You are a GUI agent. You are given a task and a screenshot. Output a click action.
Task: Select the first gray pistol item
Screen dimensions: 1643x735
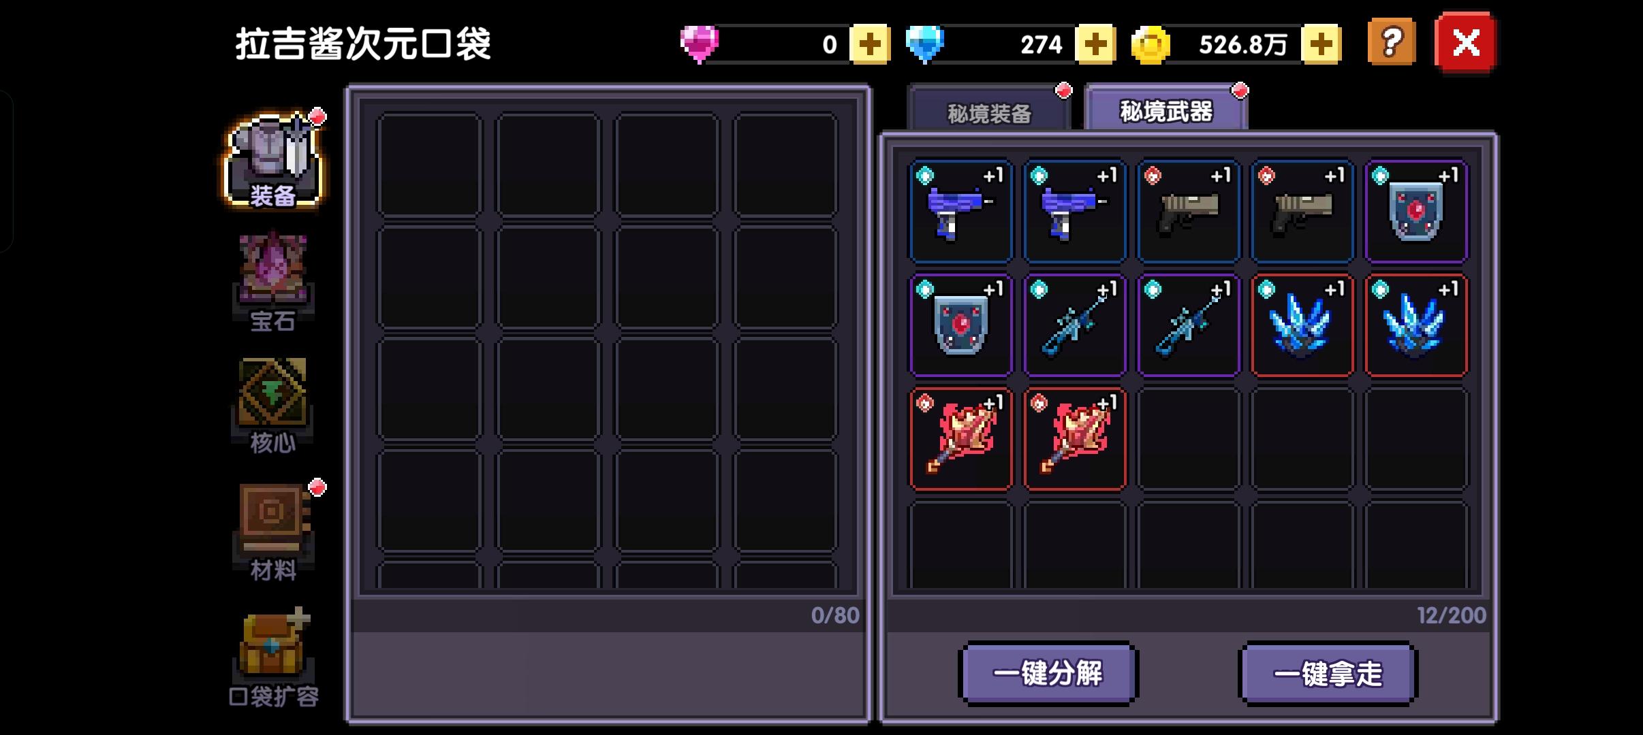[x=1189, y=212]
